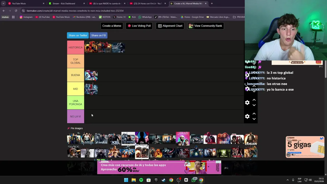Open File Explorer from taskbar

[x=134, y=180]
